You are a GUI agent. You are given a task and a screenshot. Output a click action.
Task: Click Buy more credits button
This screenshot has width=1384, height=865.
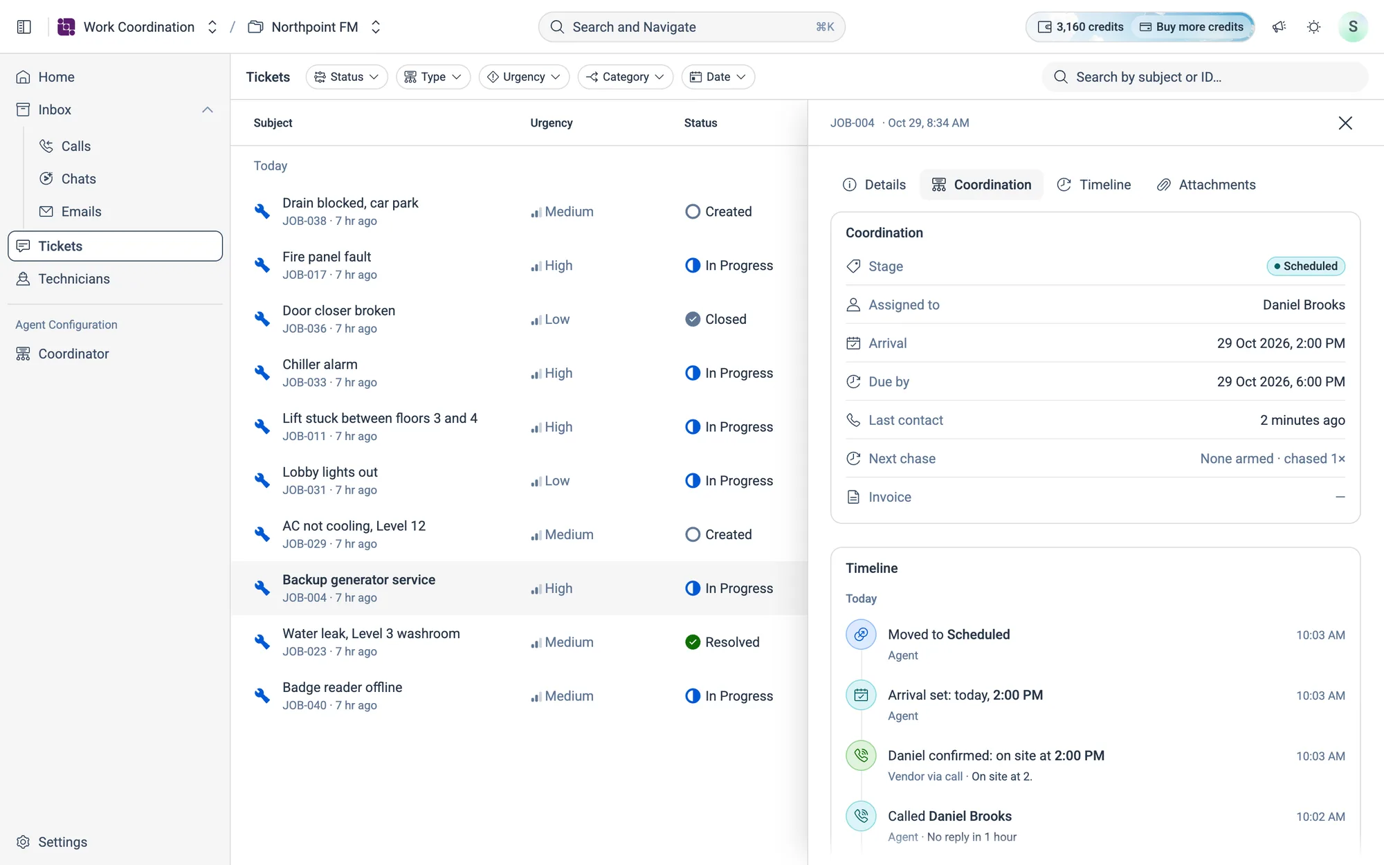(1192, 27)
